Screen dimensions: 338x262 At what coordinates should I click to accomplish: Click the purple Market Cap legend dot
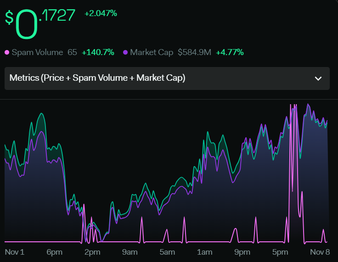(x=125, y=52)
